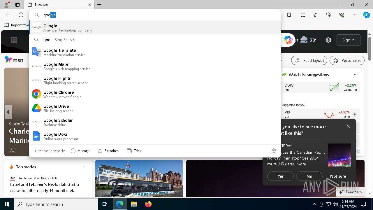Image resolution: width=373 pixels, height=210 pixels.
Task: Filter search by Tabs
Action: [134, 151]
